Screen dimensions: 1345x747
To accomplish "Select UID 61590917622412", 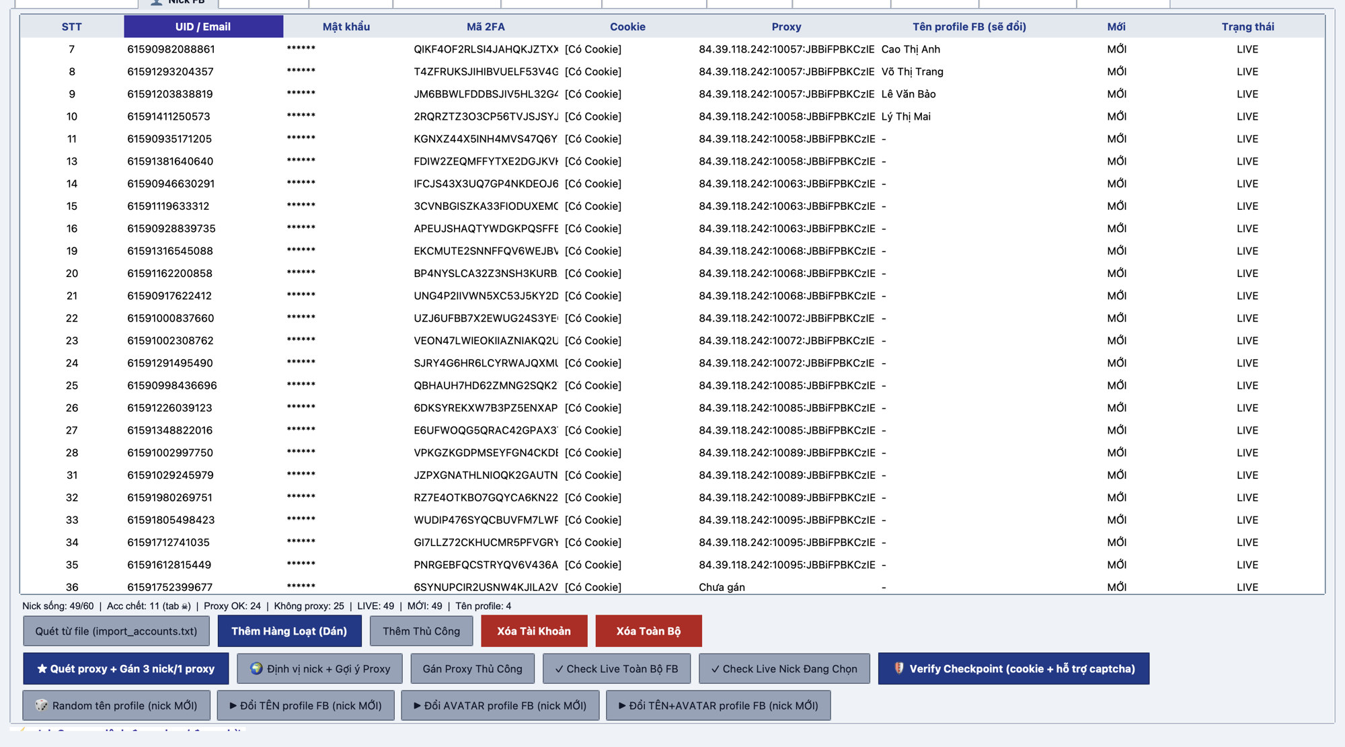I will pyautogui.click(x=169, y=296).
